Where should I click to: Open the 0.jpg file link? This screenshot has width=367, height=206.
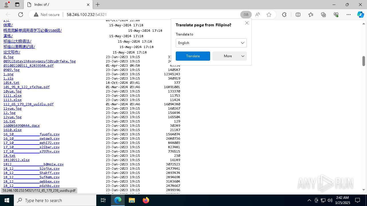click(9, 57)
